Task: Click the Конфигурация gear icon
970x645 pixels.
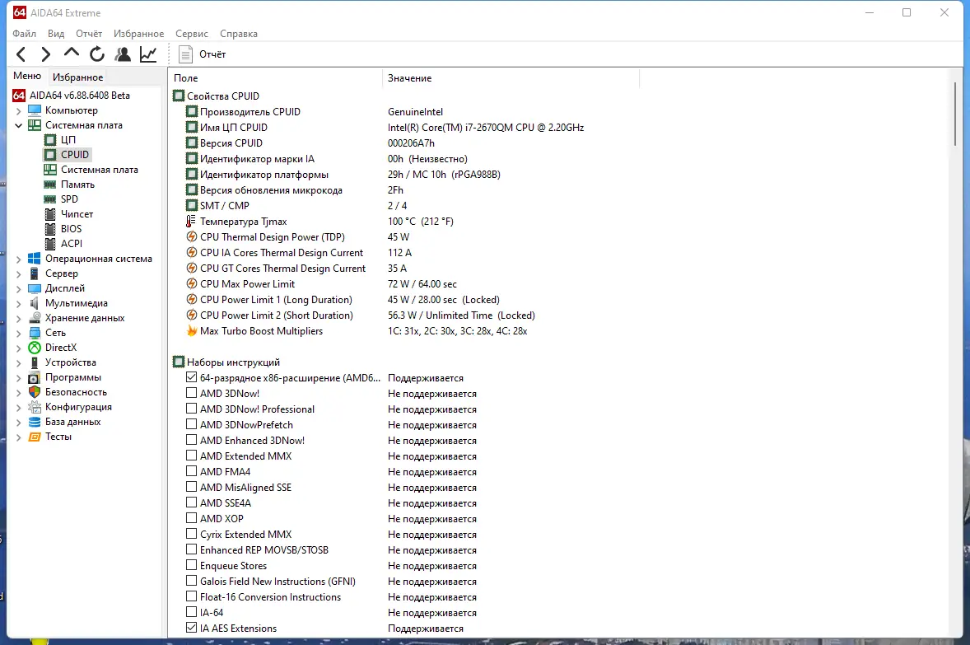Action: [x=35, y=407]
